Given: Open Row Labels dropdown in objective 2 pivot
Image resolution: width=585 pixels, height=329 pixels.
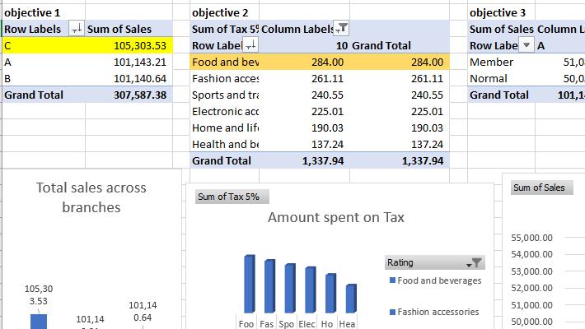Looking at the screenshot, I should 251,45.
